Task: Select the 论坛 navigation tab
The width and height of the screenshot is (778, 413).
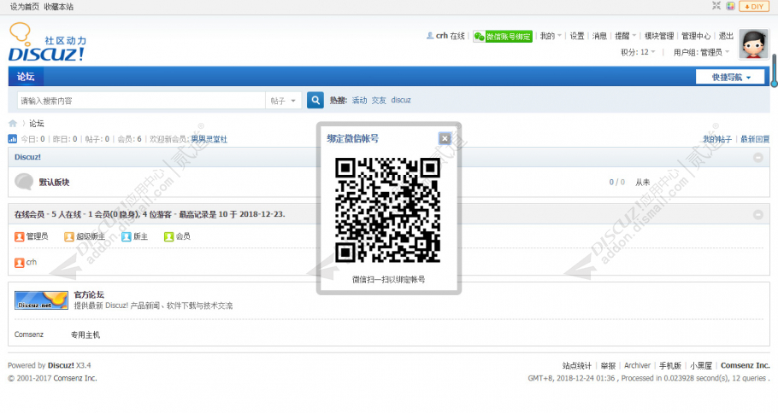Action: click(x=26, y=77)
